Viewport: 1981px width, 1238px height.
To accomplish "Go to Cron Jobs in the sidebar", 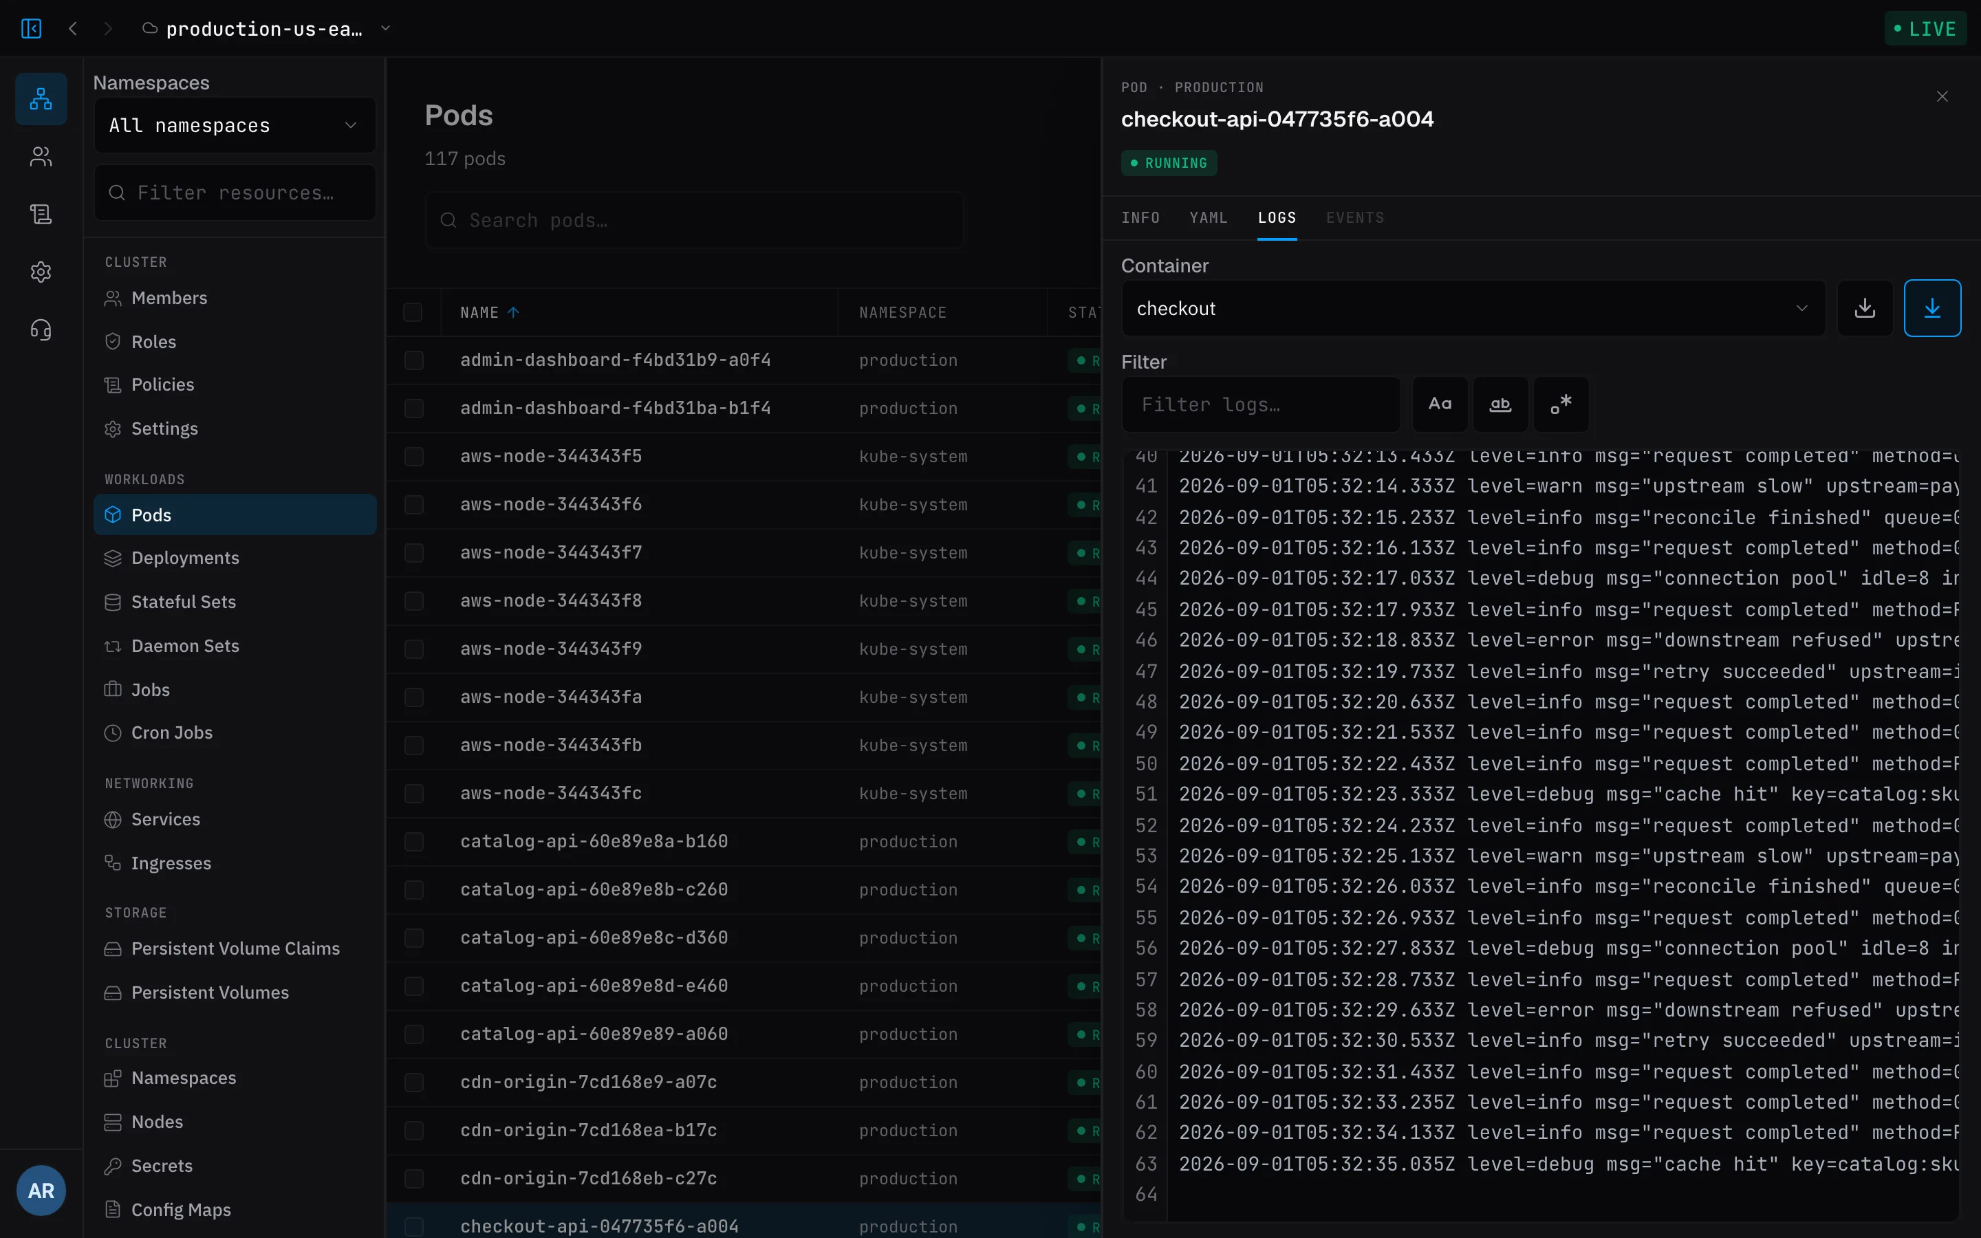I will coord(235,732).
